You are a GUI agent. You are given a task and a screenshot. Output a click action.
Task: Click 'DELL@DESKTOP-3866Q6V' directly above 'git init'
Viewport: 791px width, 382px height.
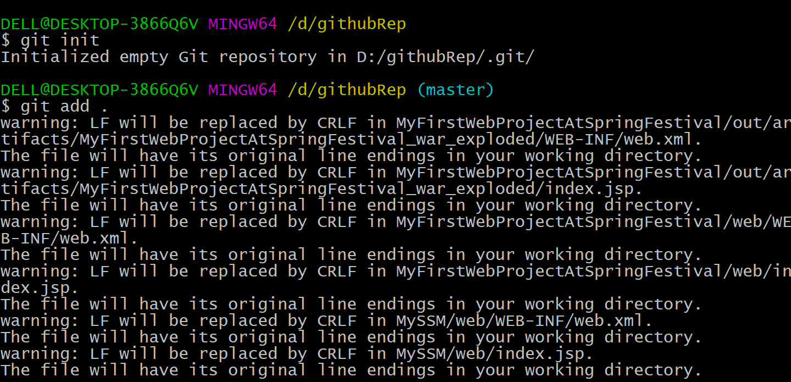(99, 24)
